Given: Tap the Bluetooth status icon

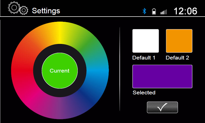Looking at the screenshot, I should click(x=144, y=11).
